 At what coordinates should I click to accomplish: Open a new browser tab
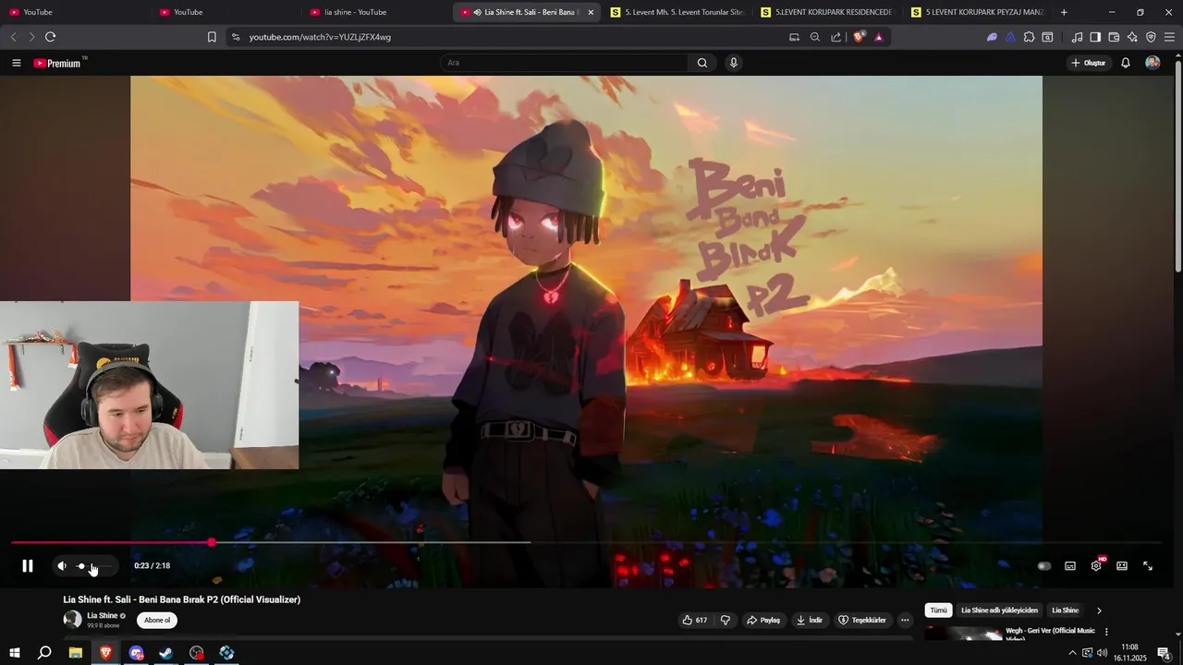point(1064,12)
